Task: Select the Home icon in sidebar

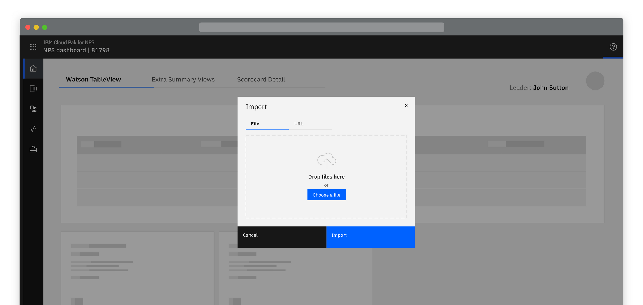Action: pyautogui.click(x=33, y=68)
